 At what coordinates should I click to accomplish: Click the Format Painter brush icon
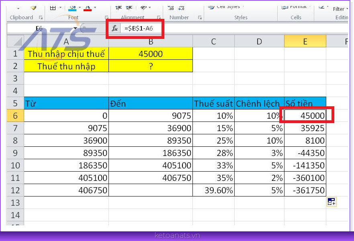(x=33, y=8)
